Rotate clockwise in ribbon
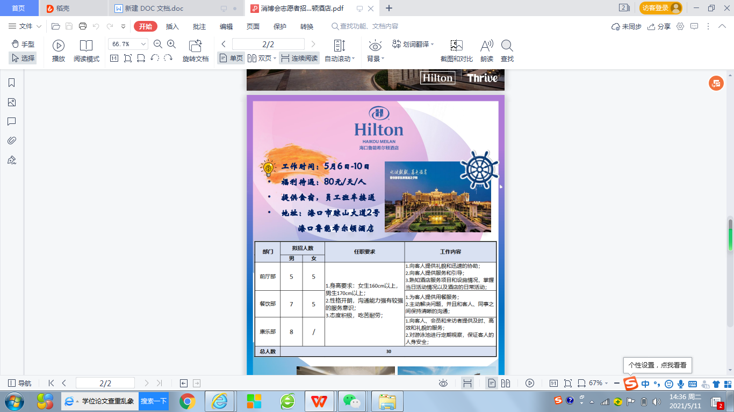This screenshot has height=412, width=734. [168, 58]
